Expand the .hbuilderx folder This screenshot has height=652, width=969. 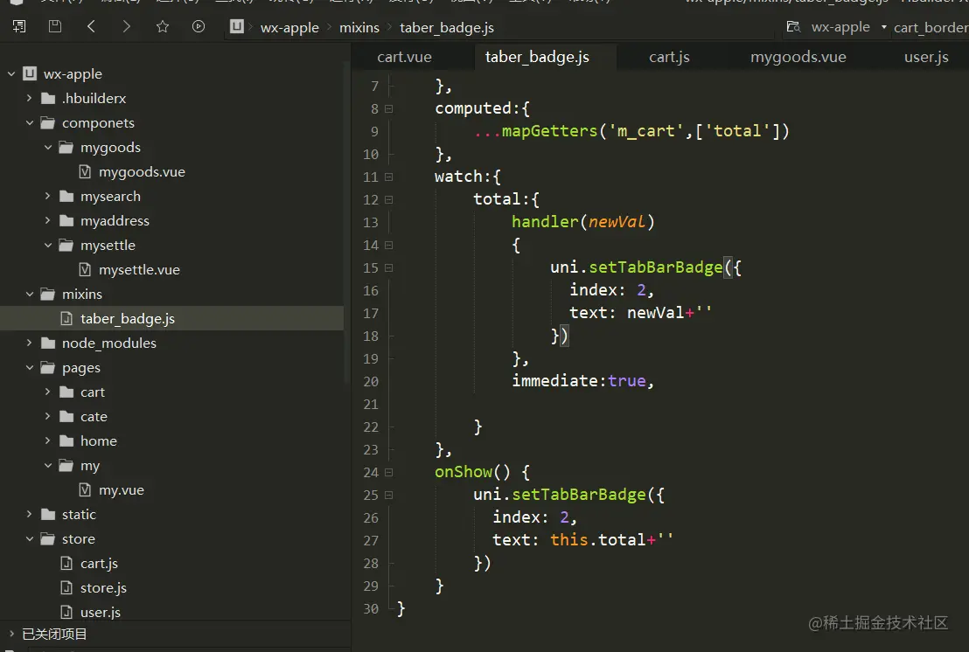click(x=29, y=98)
